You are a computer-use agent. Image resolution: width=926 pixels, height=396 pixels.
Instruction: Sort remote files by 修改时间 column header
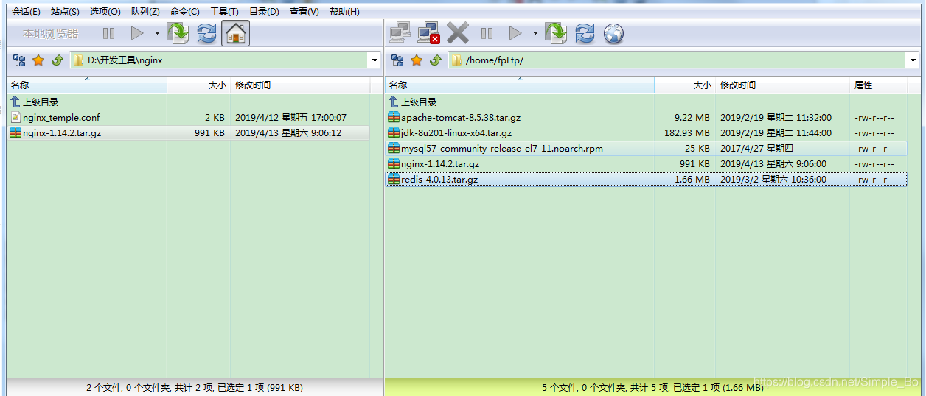click(782, 85)
